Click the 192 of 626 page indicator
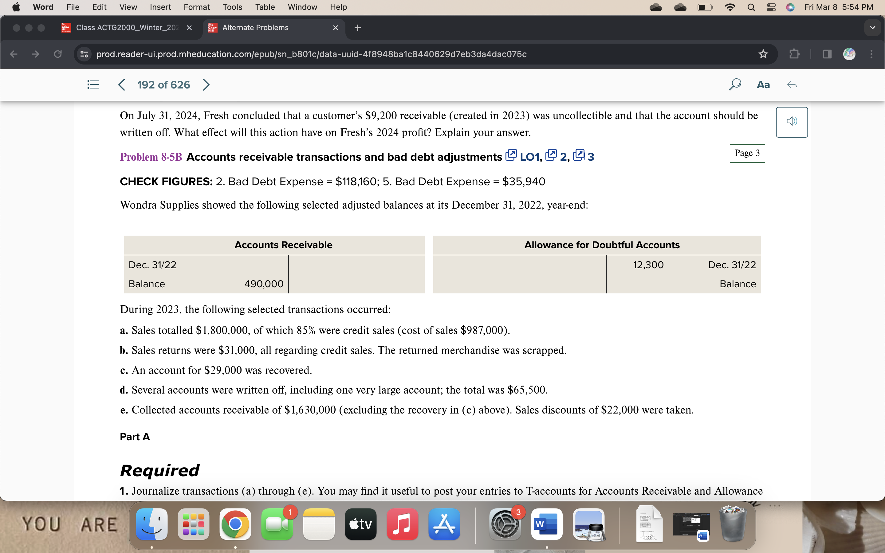 tap(163, 84)
